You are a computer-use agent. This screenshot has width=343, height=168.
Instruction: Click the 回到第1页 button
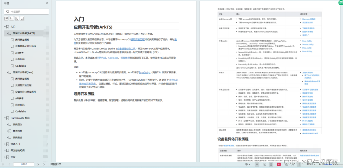(56, 164)
